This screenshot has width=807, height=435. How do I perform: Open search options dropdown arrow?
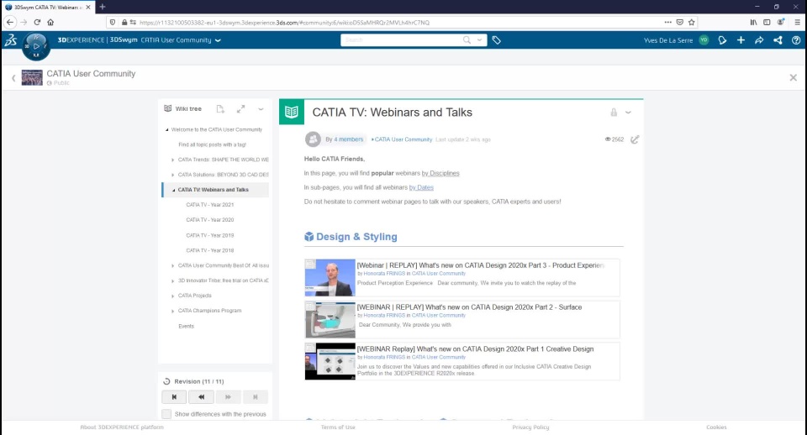coord(480,40)
